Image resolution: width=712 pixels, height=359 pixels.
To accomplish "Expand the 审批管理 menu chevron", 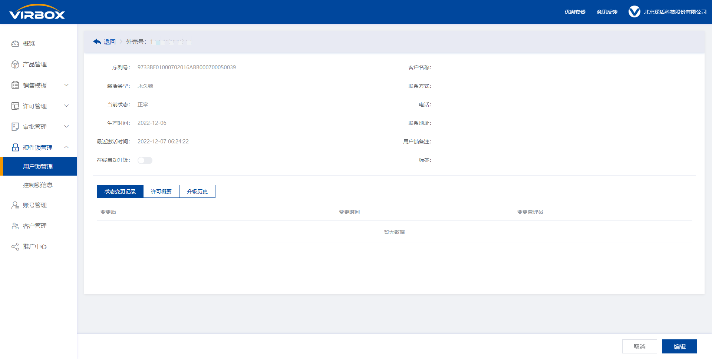I will (66, 127).
